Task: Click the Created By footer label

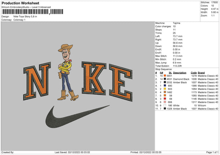Action: (8, 152)
